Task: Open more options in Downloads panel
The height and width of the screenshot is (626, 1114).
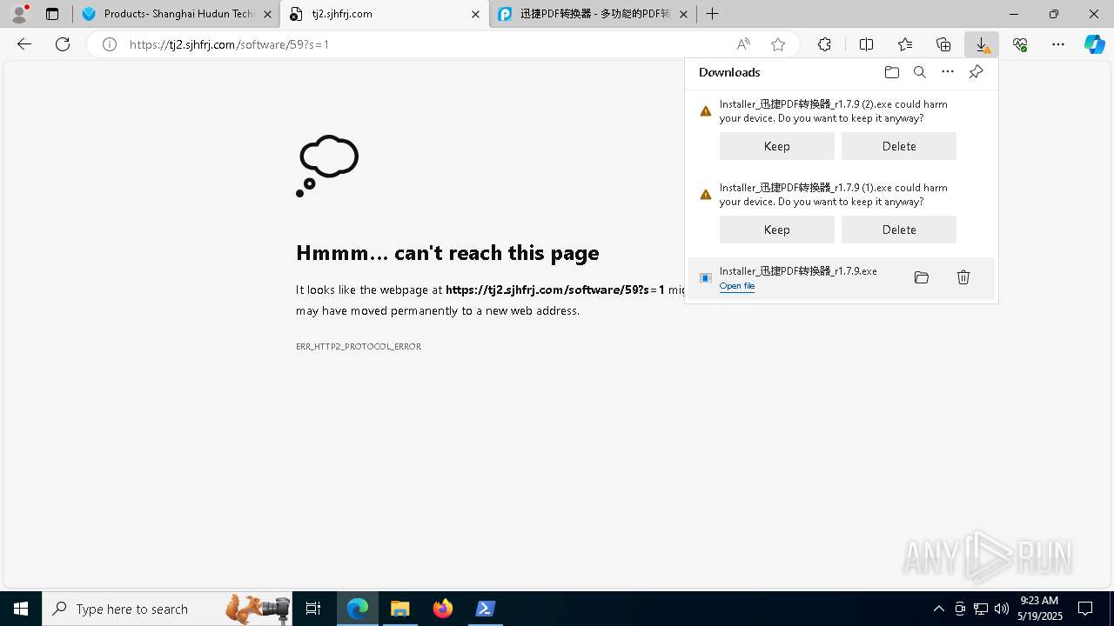Action: click(948, 72)
